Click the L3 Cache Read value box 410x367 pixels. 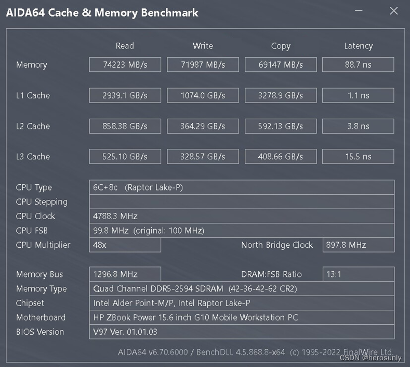(125, 156)
